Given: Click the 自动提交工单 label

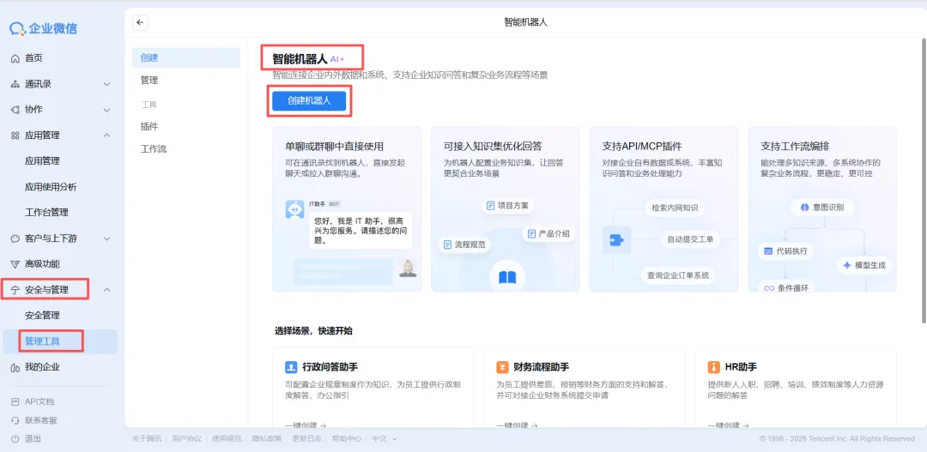Looking at the screenshot, I should tap(690, 239).
